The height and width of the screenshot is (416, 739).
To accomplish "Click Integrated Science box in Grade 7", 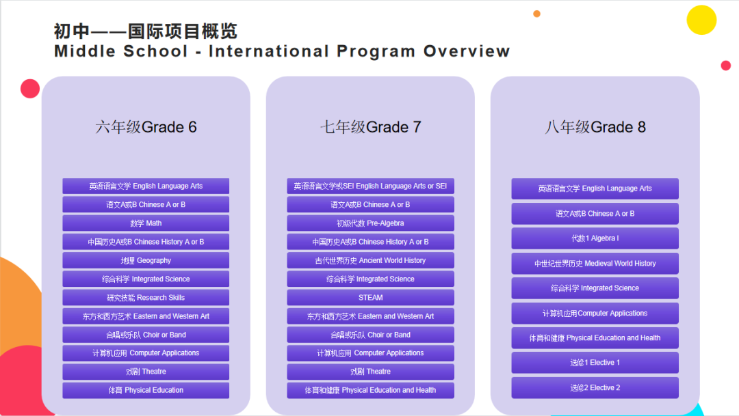I will (370, 279).
